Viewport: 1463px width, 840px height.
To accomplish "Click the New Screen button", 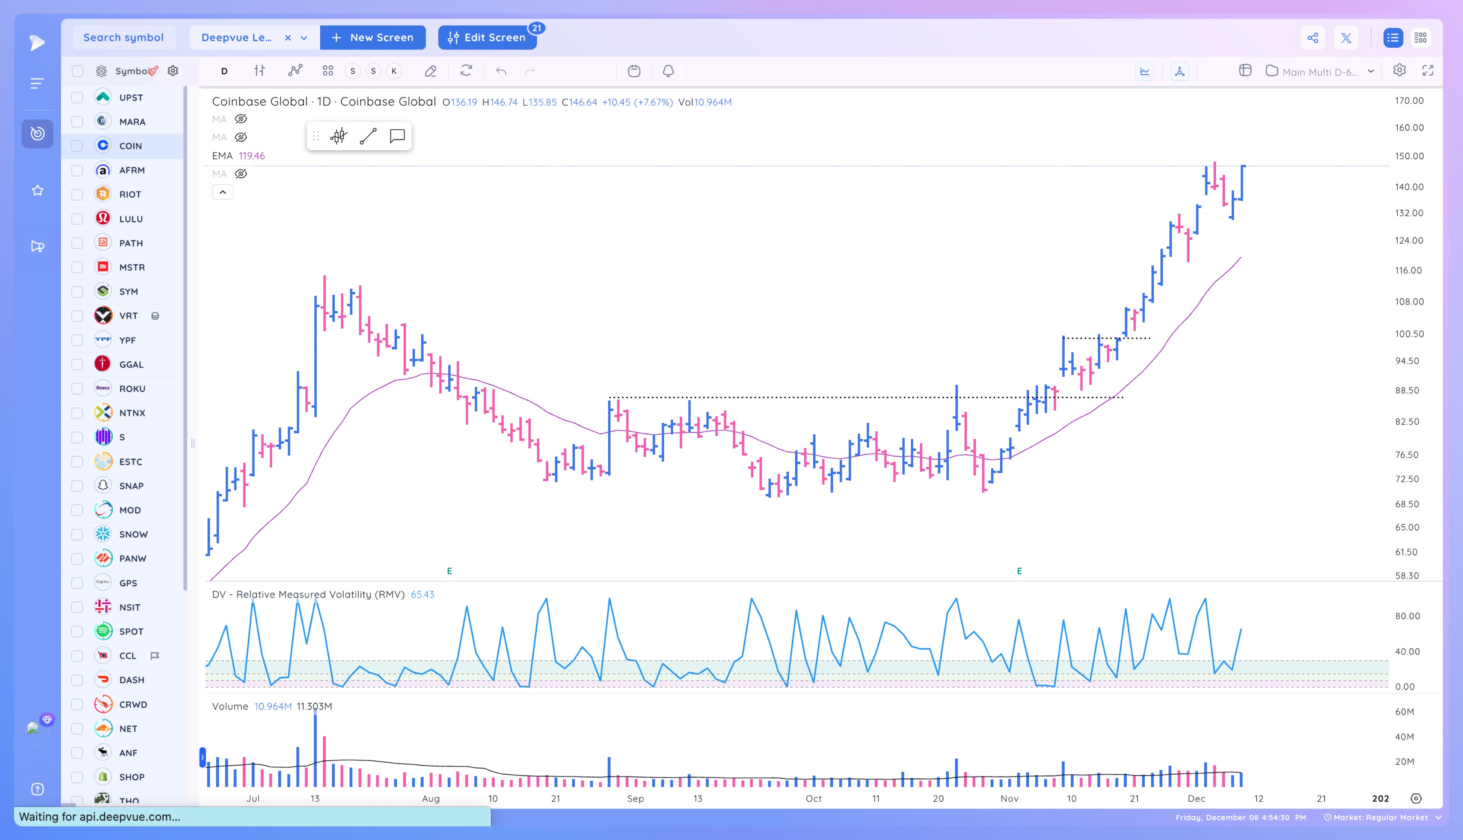I will pos(372,38).
